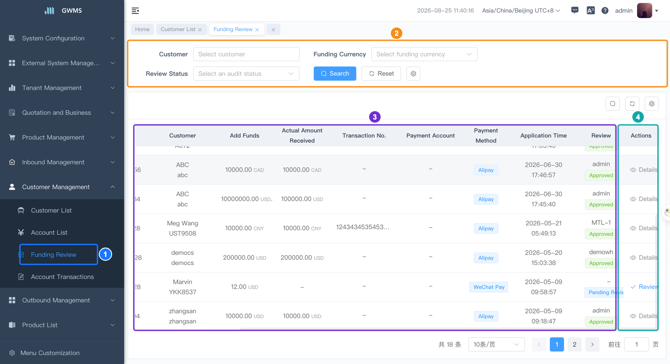Click the Customer column header
The height and width of the screenshot is (364, 670).
click(183, 136)
